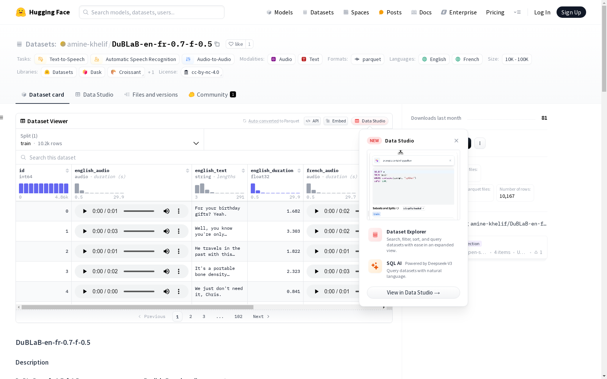The height and width of the screenshot is (379, 607).
Task: Mute english_audio in row 3
Action: (167, 271)
